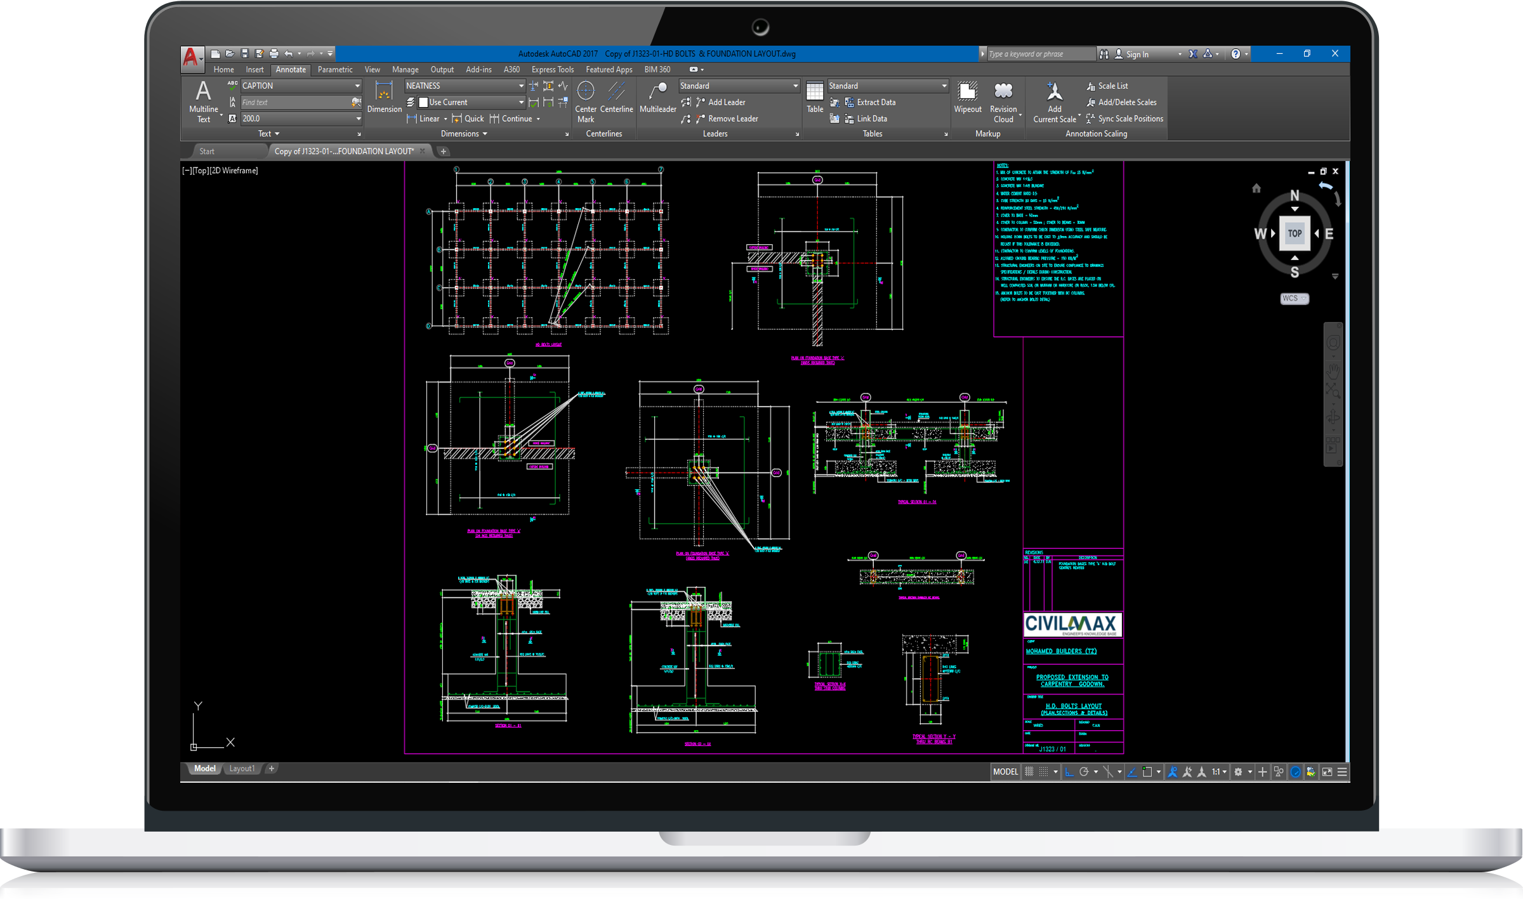Screen dimensions: 1523x916
Task: Pick the Centerline tool
Action: tap(616, 97)
